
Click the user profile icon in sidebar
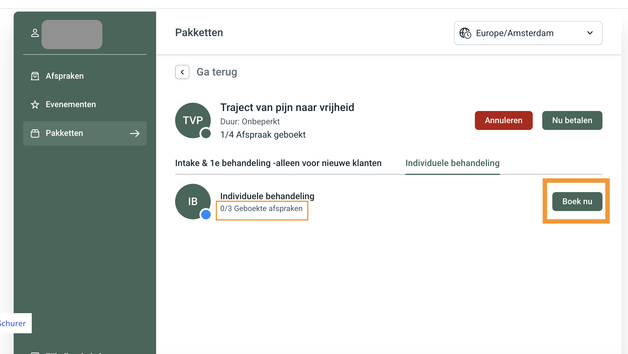(x=35, y=33)
